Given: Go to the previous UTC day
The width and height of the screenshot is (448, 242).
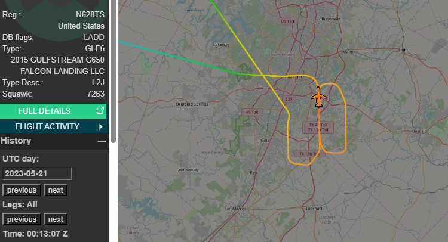Looking at the screenshot, I should (22, 190).
